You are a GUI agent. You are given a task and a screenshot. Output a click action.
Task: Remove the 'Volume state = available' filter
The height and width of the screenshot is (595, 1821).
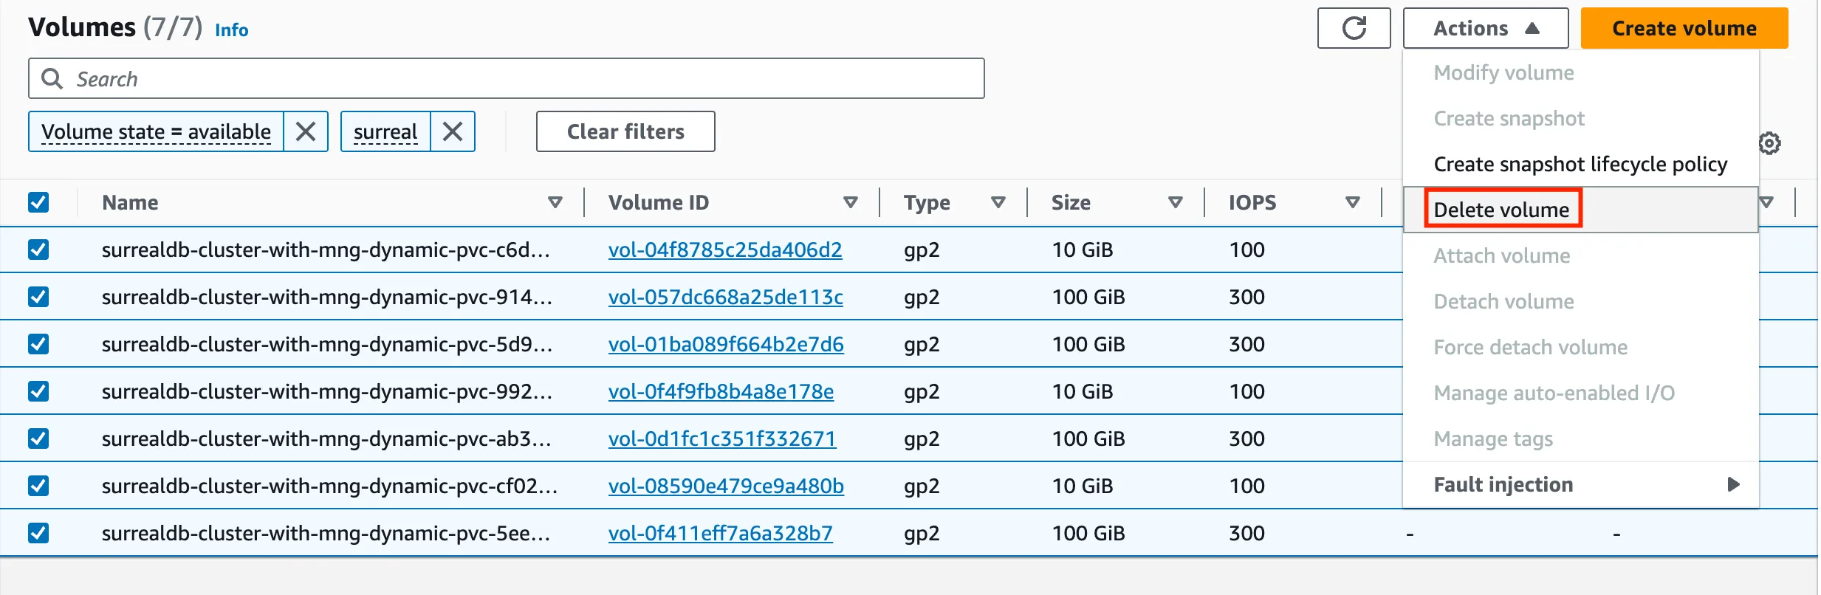[x=306, y=132]
